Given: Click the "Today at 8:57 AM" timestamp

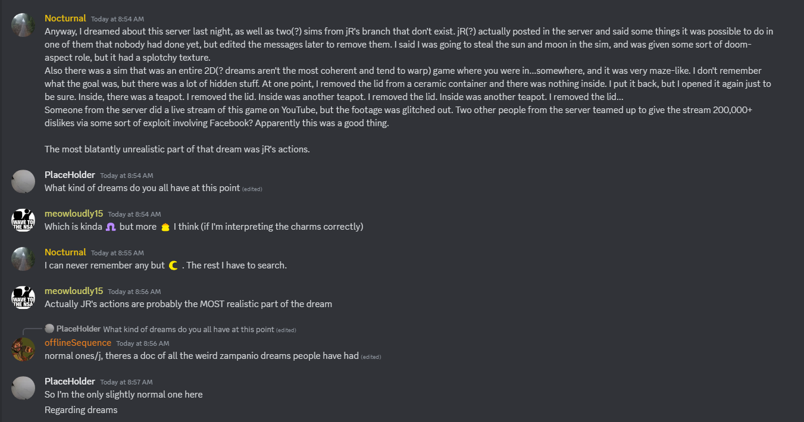Looking at the screenshot, I should pos(126,382).
